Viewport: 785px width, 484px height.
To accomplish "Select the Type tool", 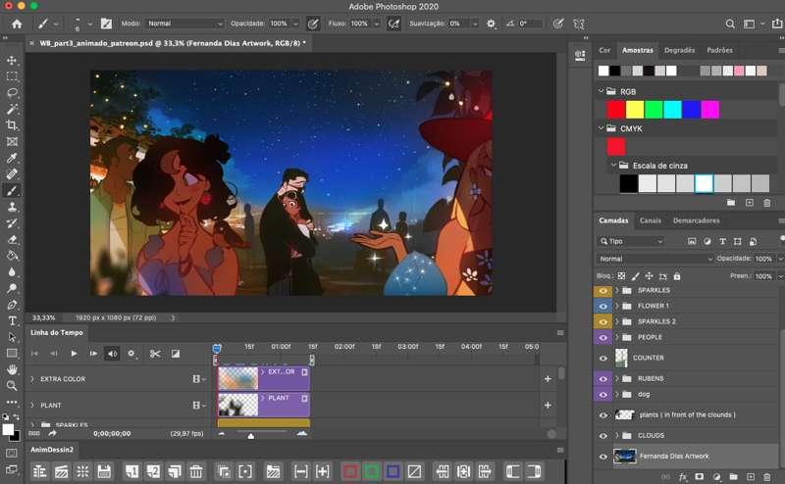I will point(12,321).
